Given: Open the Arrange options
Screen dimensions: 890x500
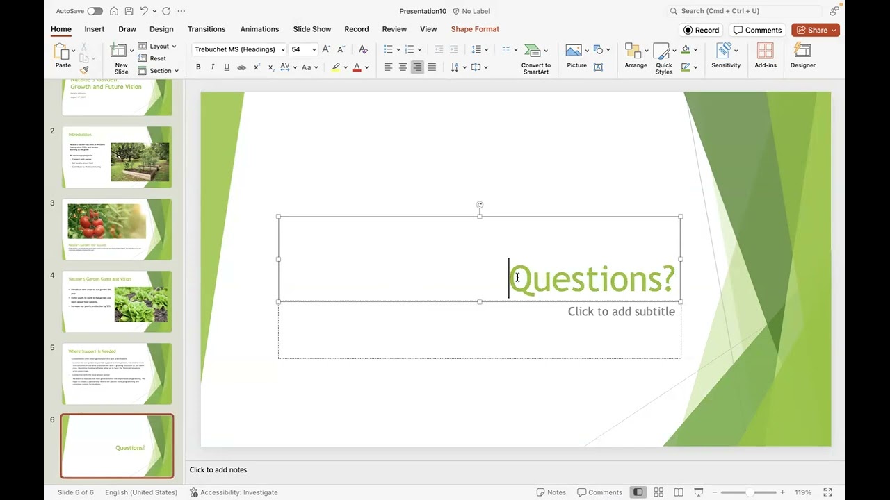Looking at the screenshot, I should click(x=636, y=56).
